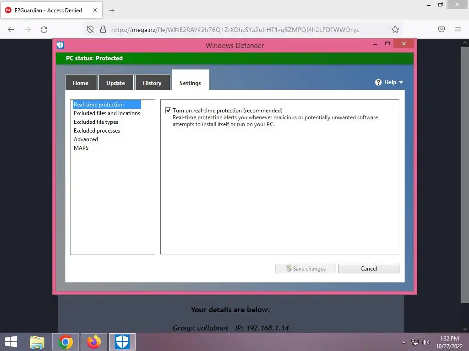This screenshot has height=351, width=469.
Task: Select Excluded files and locations
Action: pyautogui.click(x=107, y=113)
